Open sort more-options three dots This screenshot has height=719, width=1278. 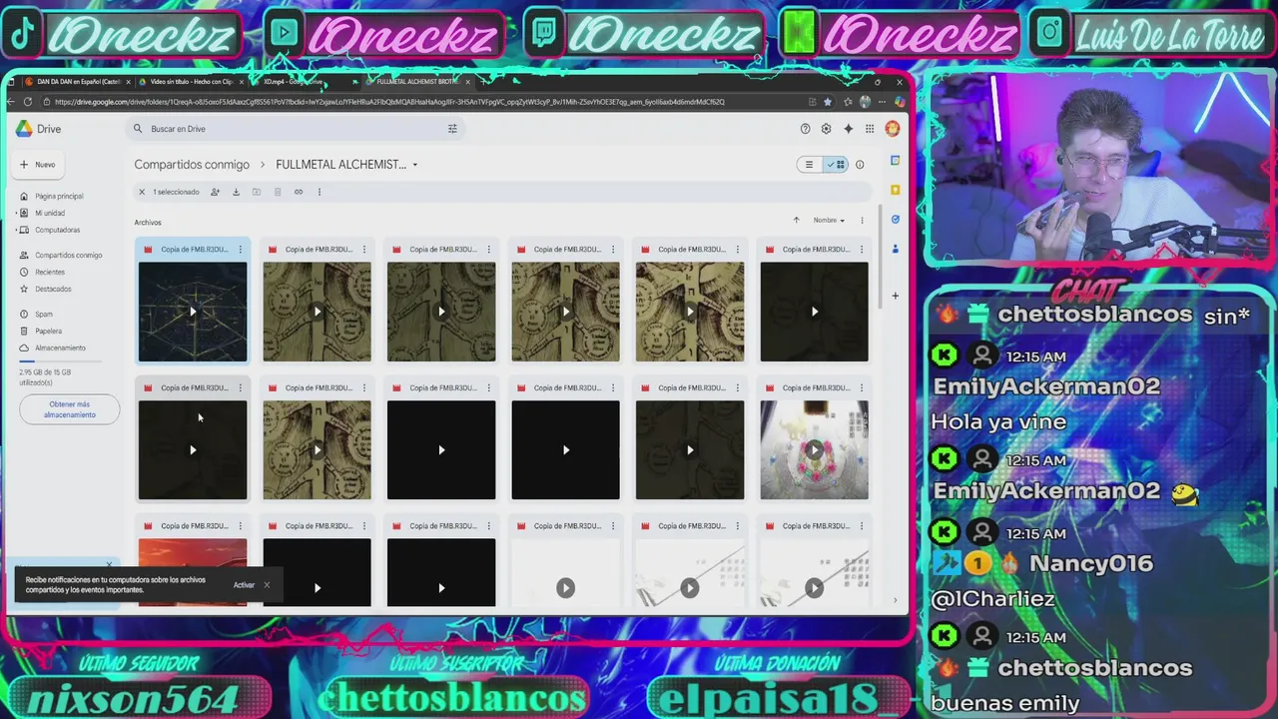pyautogui.click(x=862, y=221)
